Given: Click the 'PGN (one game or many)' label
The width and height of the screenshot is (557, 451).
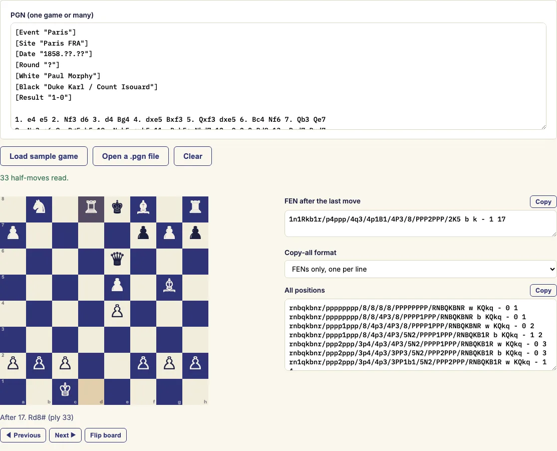Looking at the screenshot, I should point(52,15).
